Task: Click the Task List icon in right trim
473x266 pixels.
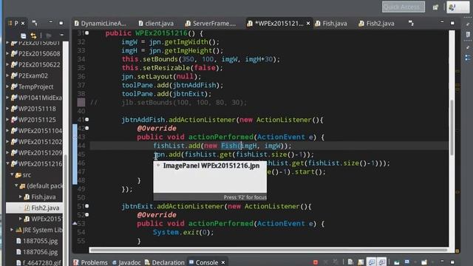Action: click(x=468, y=35)
